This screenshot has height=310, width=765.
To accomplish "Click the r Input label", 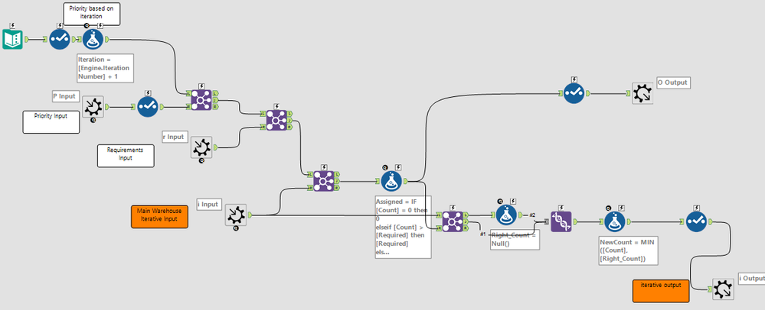I will [174, 137].
